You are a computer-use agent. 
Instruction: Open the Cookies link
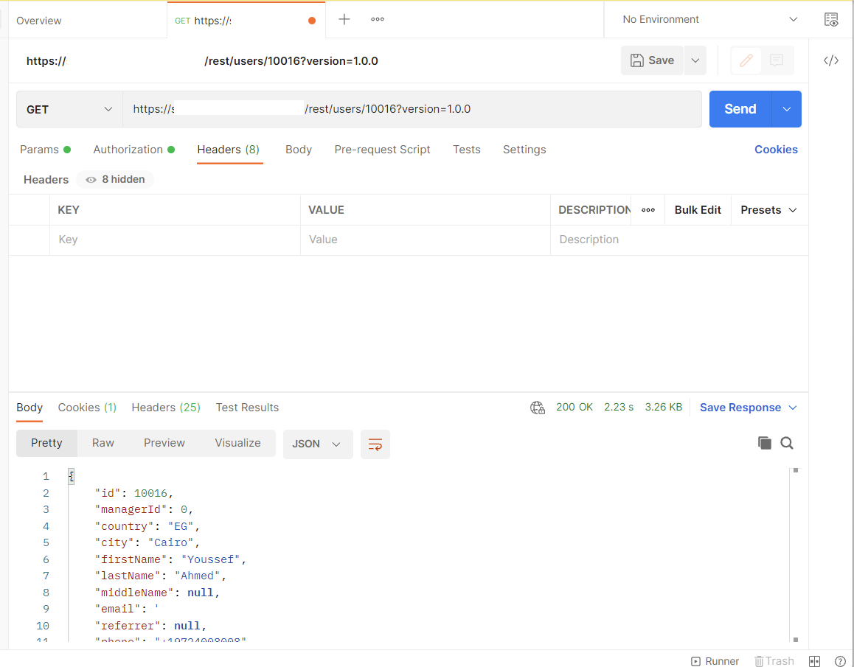(776, 150)
